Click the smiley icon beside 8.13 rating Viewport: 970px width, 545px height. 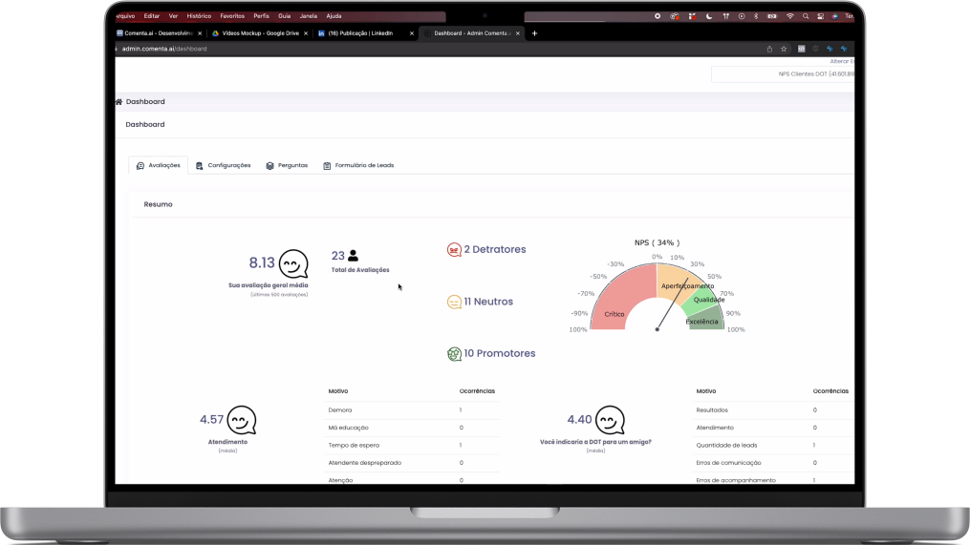click(x=293, y=263)
